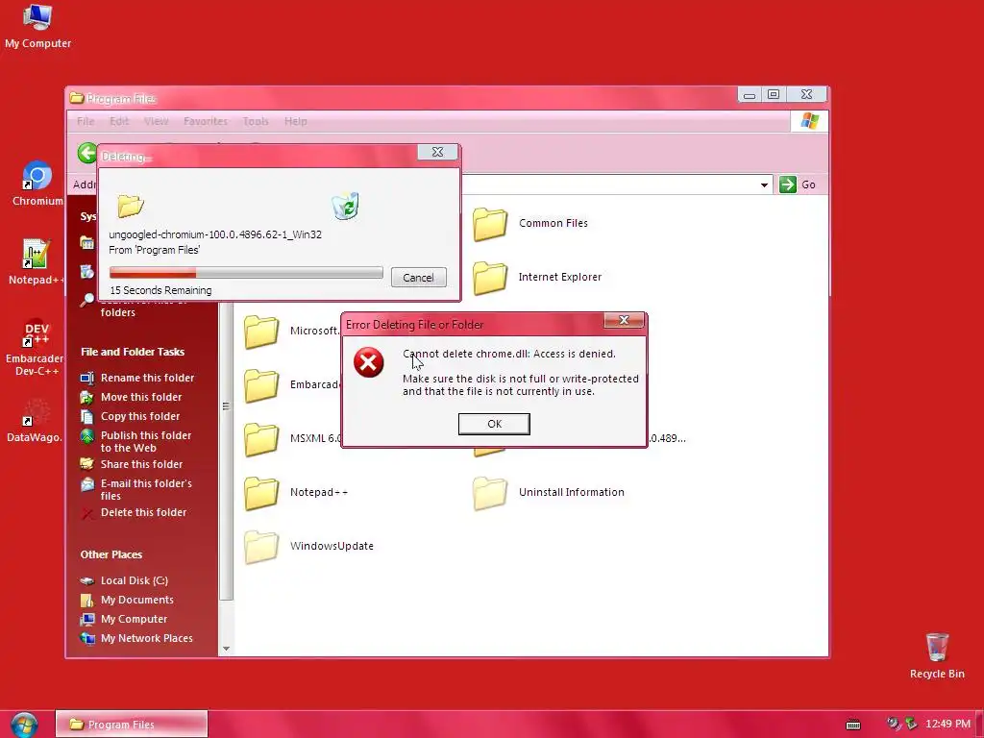This screenshot has height=738, width=984.
Task: Open the Help menu
Action: tap(296, 121)
